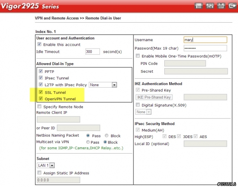Click the IKE Pre-Shared Key button

[154, 97]
